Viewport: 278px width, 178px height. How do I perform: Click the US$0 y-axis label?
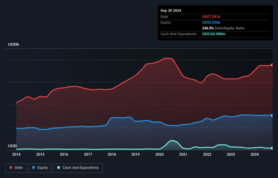click(13, 146)
